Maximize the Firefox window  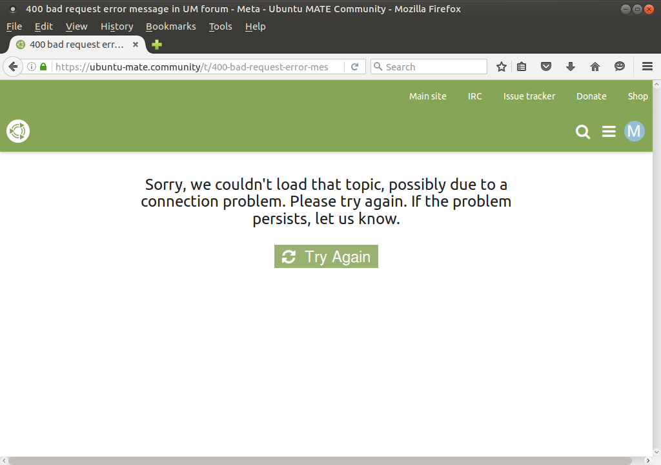(x=637, y=9)
